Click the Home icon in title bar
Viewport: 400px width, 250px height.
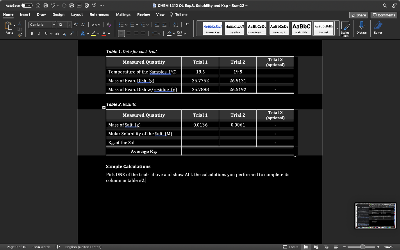(38, 5)
